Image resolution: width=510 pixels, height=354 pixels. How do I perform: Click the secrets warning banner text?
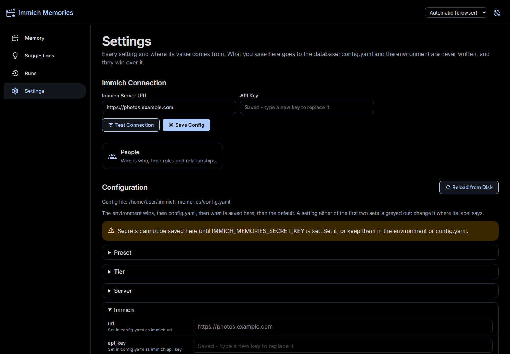(x=293, y=231)
